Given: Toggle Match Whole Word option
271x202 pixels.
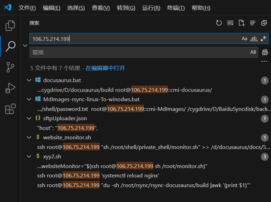Looking at the screenshot, I should pos(254,38).
